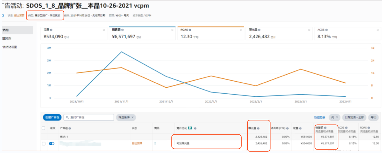The height and width of the screenshot is (153, 382).
Task: Click the info icon beside ROAS card
Action: (190, 30)
